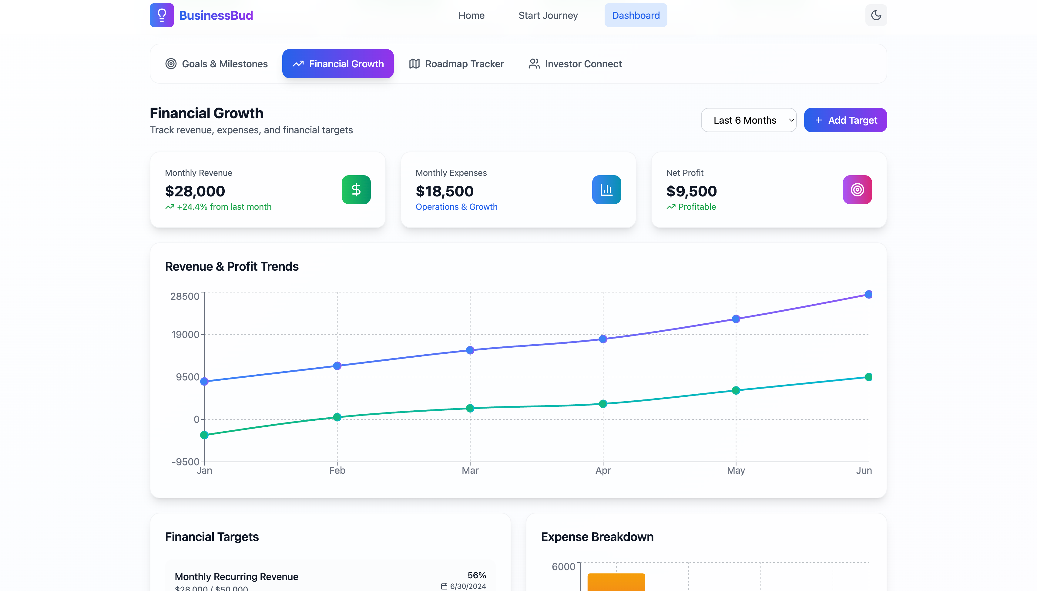Click the calendar icon next to 6/30/2024
1037x591 pixels.
[x=444, y=586]
